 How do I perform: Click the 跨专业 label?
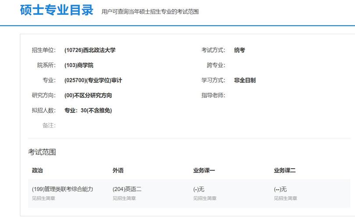pyautogui.click(x=216, y=65)
